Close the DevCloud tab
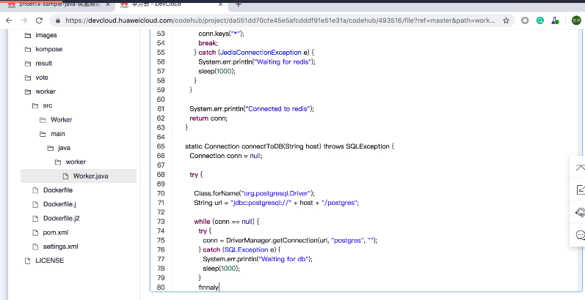Image resolution: width=585 pixels, height=300 pixels. pyautogui.click(x=220, y=4)
